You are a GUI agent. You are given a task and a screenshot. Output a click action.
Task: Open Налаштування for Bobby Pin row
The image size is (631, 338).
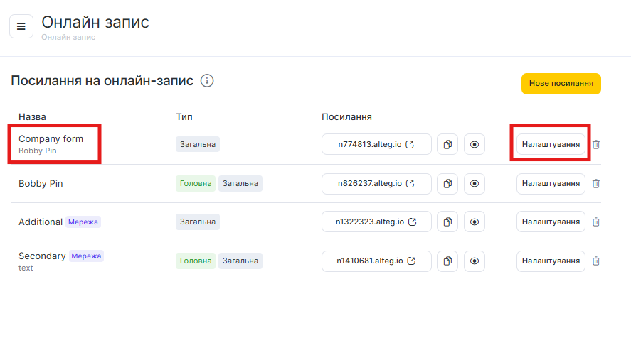tap(551, 184)
